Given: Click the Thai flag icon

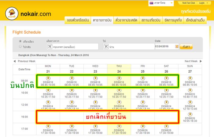Looking at the screenshot, I should (151, 3).
